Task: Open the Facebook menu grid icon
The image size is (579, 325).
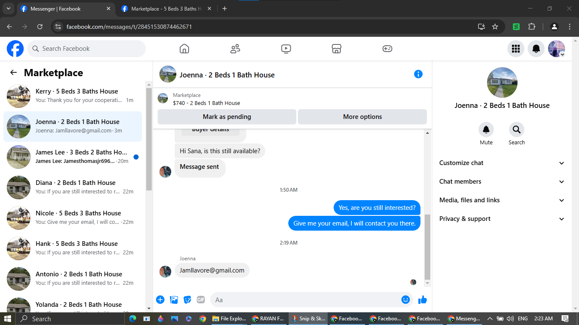Action: click(516, 49)
